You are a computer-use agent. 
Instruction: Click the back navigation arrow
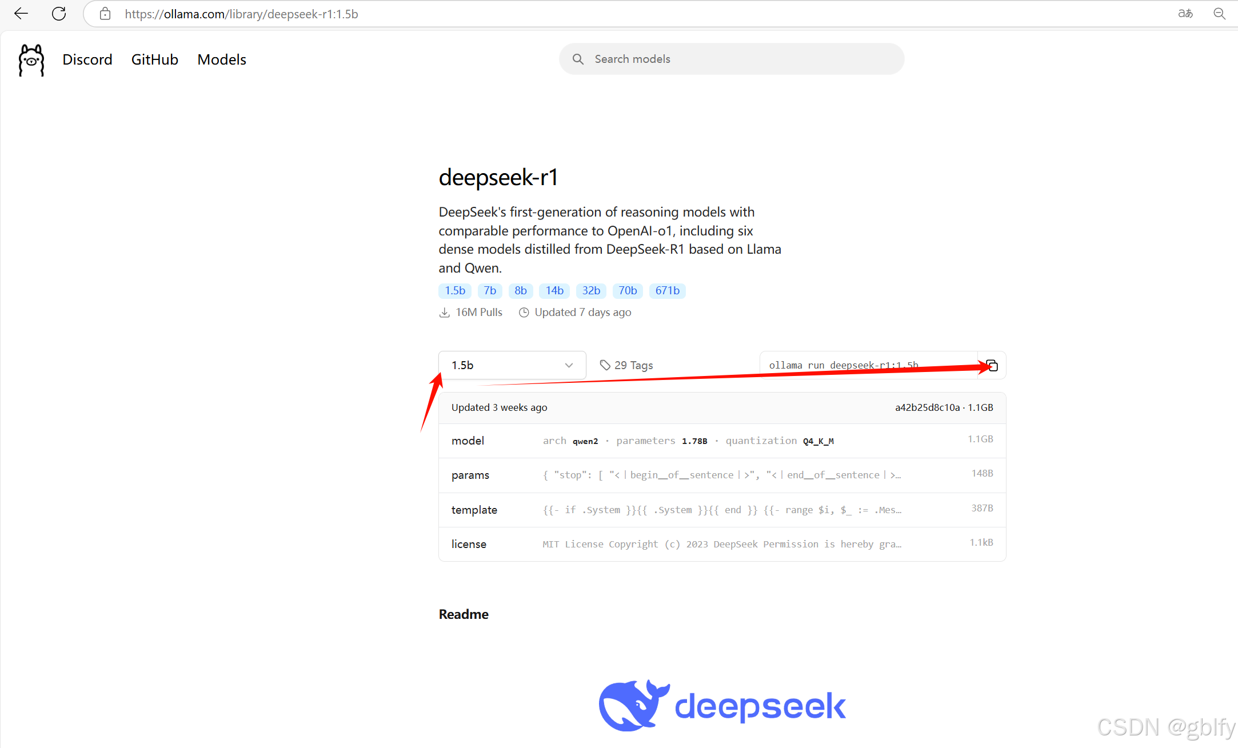(21, 14)
